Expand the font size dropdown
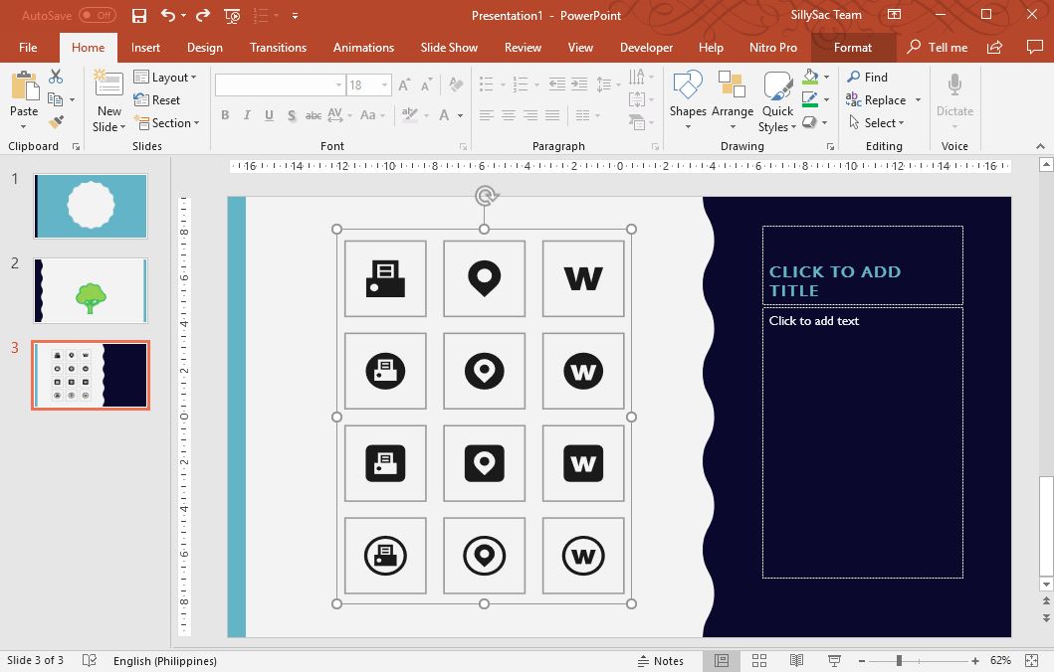Viewport: 1054px width, 672px height. [383, 85]
